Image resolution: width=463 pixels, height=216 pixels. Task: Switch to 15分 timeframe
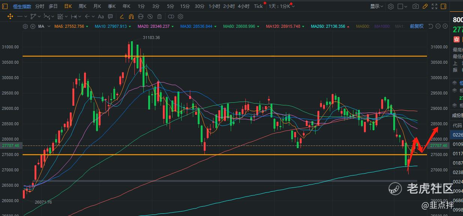point(185,6)
